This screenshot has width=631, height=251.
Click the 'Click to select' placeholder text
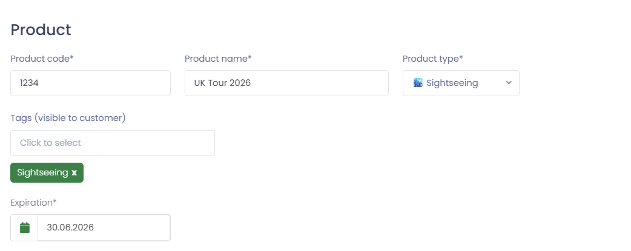(x=50, y=143)
